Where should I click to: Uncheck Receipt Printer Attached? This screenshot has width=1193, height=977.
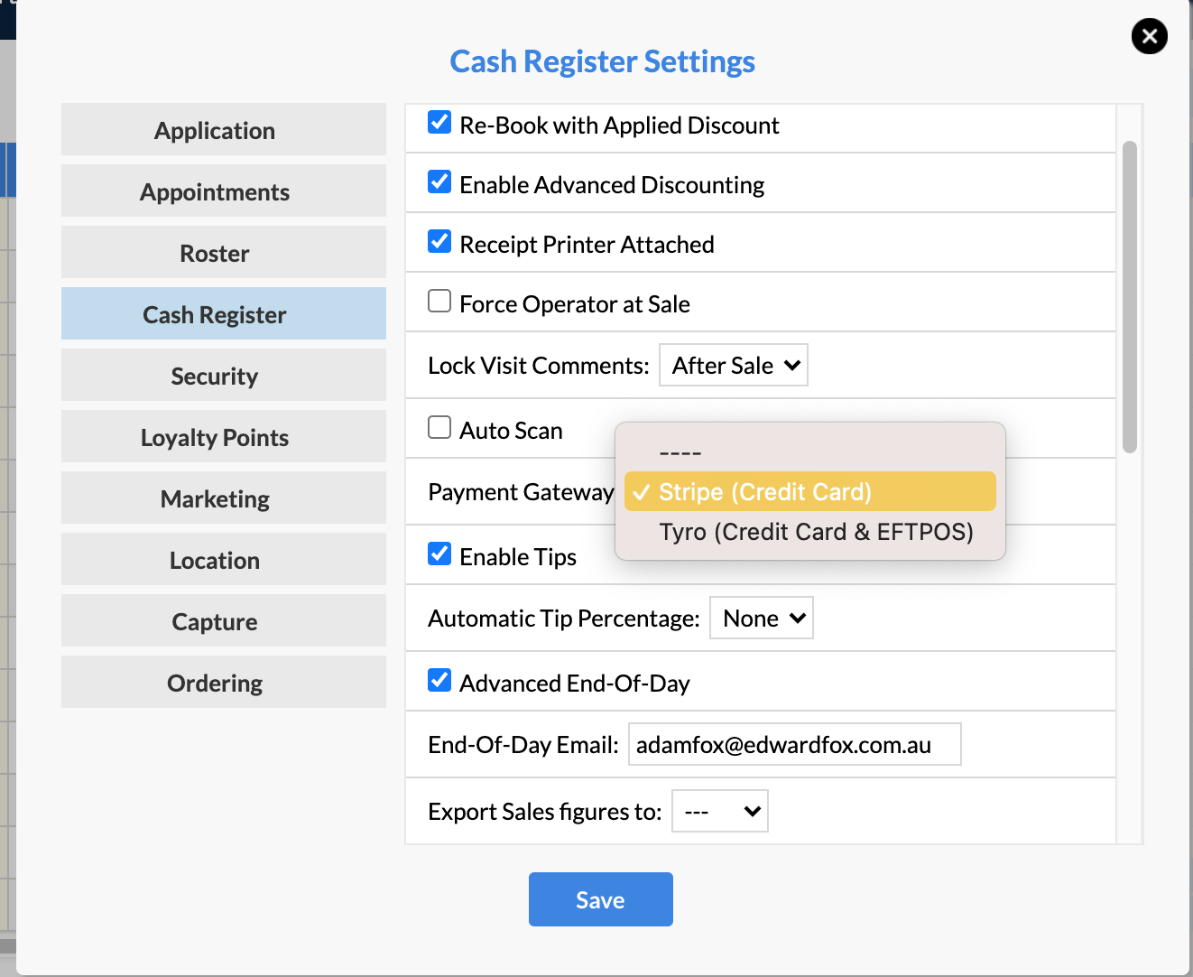(439, 241)
